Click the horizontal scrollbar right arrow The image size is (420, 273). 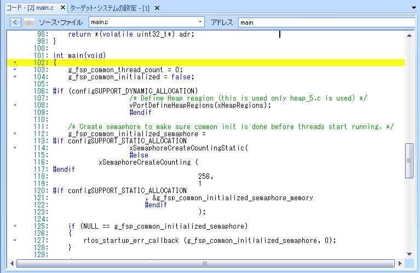400,263
